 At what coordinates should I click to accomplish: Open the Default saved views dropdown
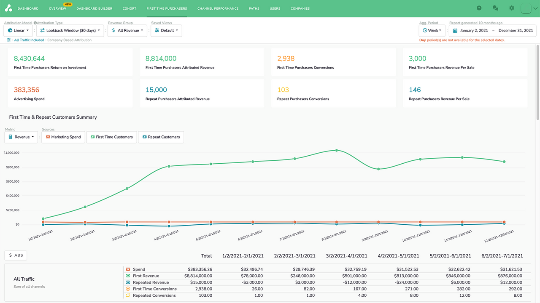[x=166, y=31]
